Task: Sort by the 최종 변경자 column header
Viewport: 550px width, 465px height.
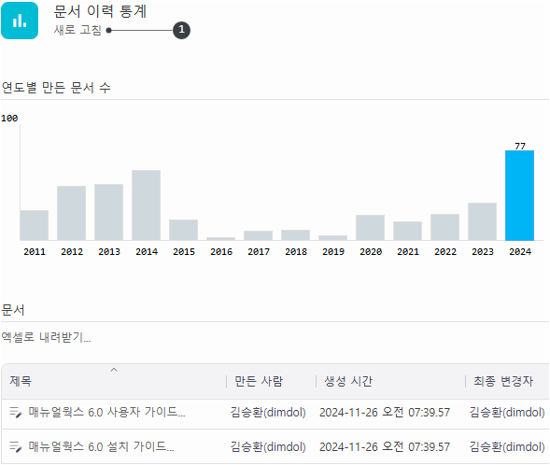Action: tap(503, 381)
